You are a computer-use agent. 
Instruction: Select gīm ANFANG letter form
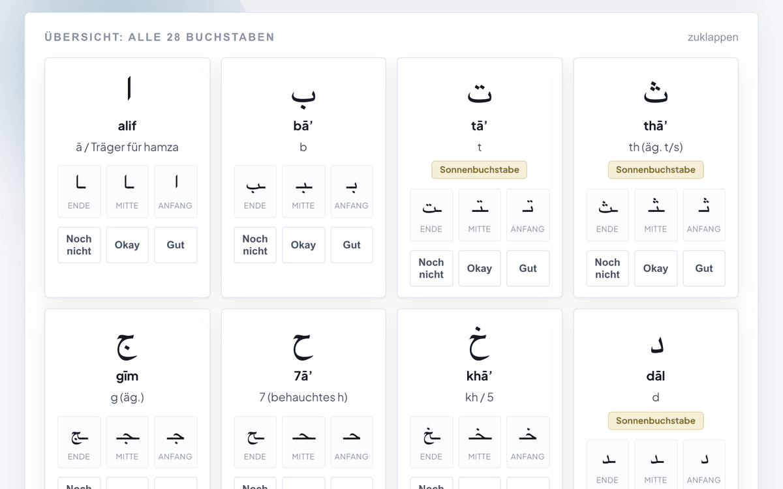[176, 442]
